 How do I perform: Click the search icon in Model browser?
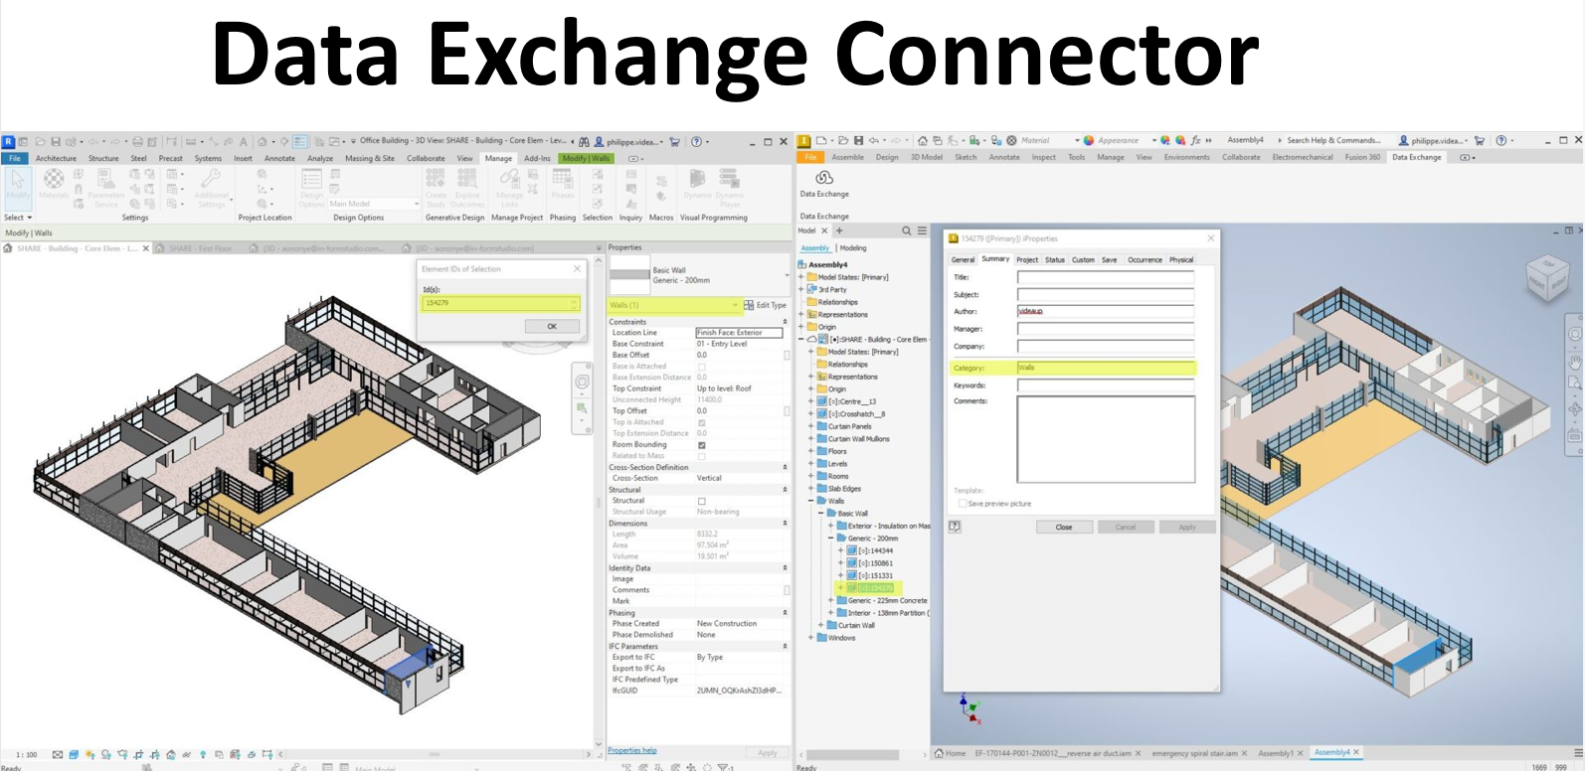pyautogui.click(x=906, y=231)
